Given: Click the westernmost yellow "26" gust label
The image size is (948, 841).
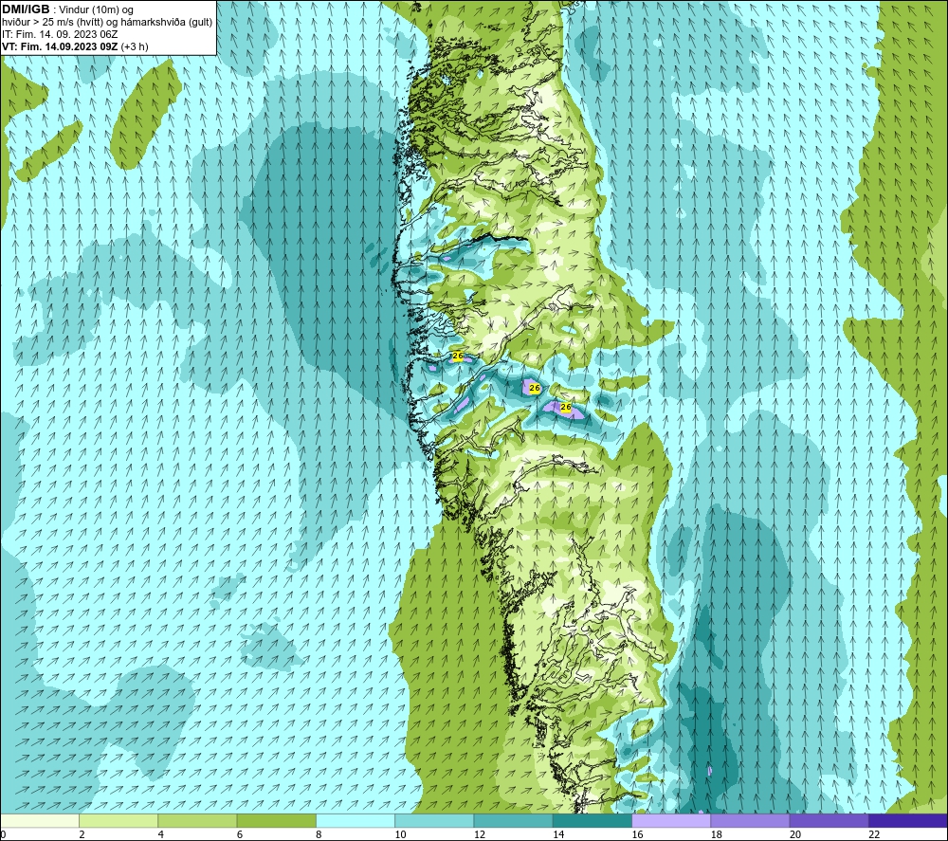Looking at the screenshot, I should pos(458,357).
